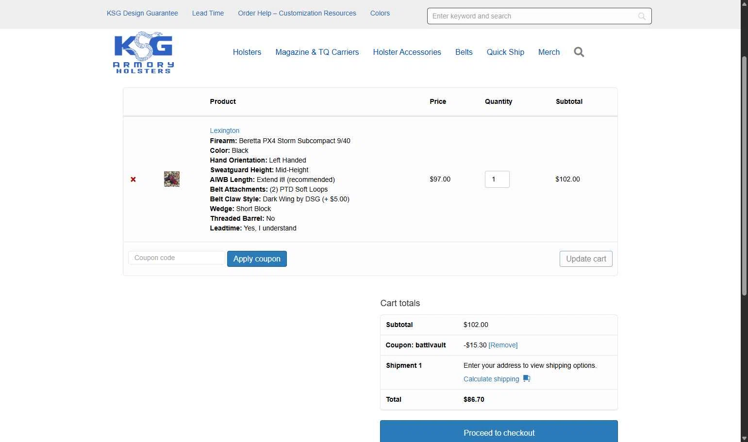Click the Coupon: battlvault label
Image resolution: width=748 pixels, height=442 pixels.
(416, 345)
